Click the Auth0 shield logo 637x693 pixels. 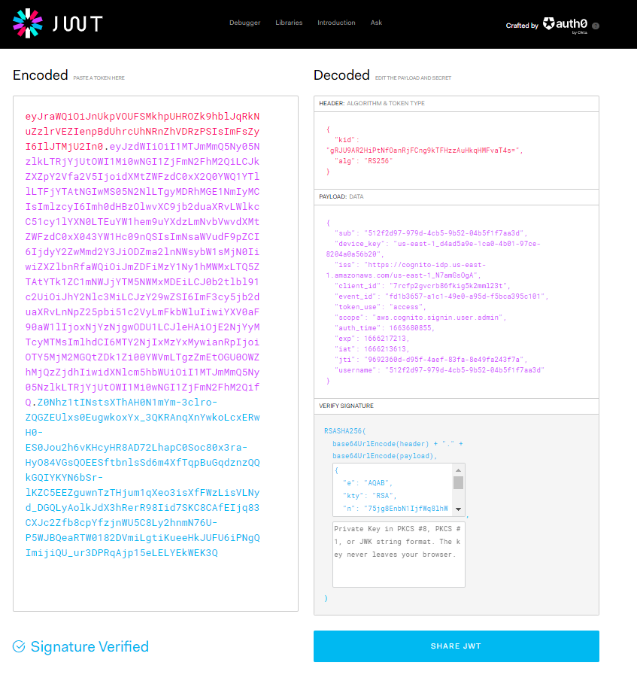[549, 23]
